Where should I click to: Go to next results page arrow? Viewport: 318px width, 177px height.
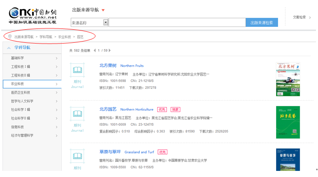click(x=110, y=51)
